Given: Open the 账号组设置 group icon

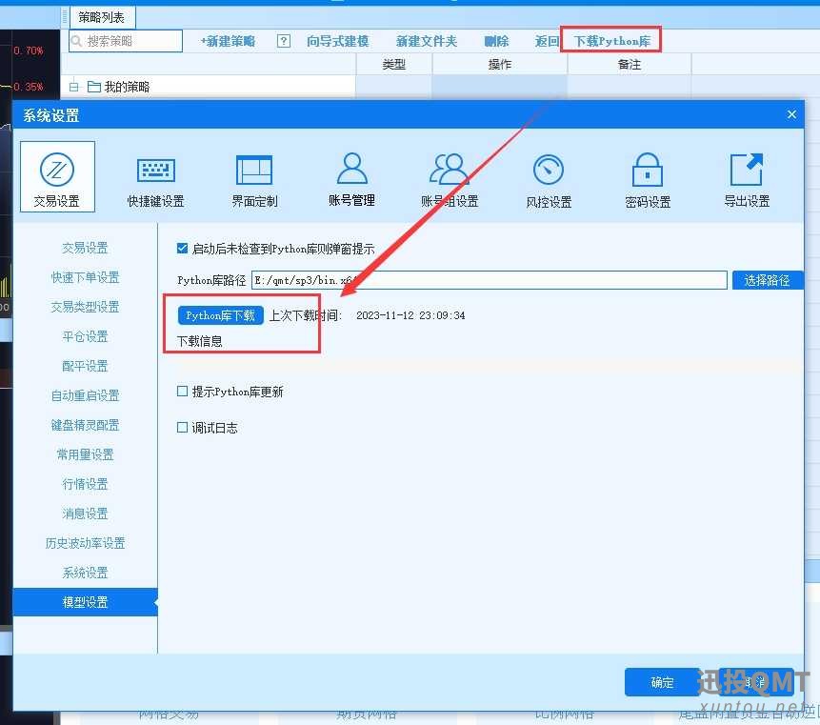Looking at the screenshot, I should point(450,178).
